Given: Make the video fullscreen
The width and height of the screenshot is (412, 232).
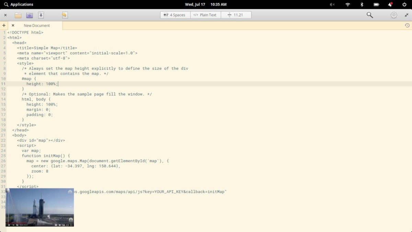Looking at the screenshot, I should pos(71,225).
